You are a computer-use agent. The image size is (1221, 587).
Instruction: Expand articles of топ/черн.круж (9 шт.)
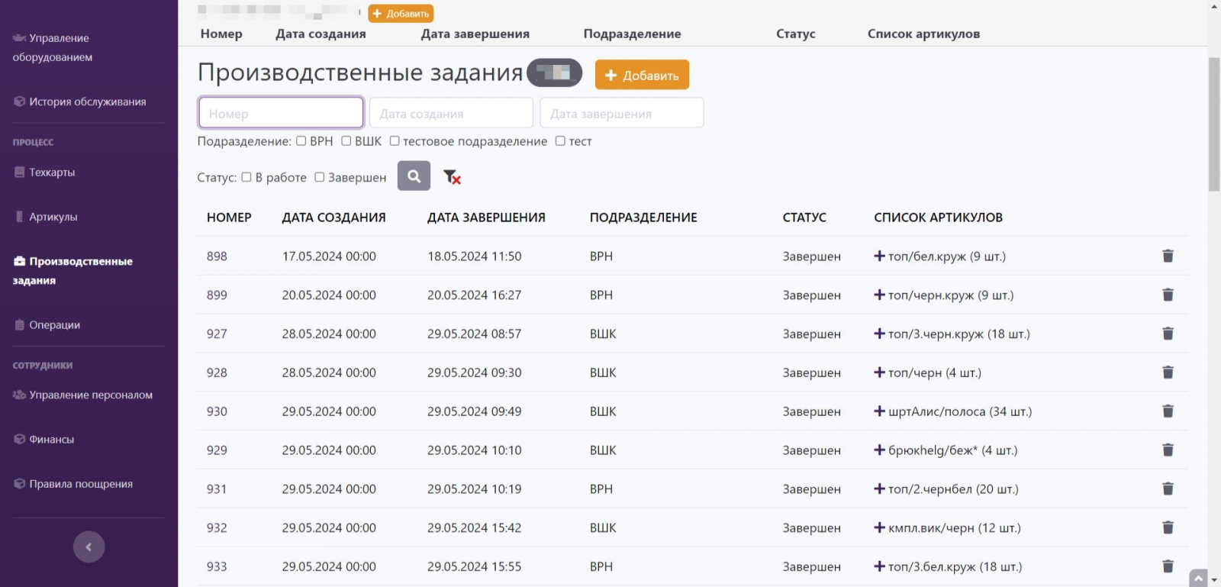pyautogui.click(x=879, y=295)
